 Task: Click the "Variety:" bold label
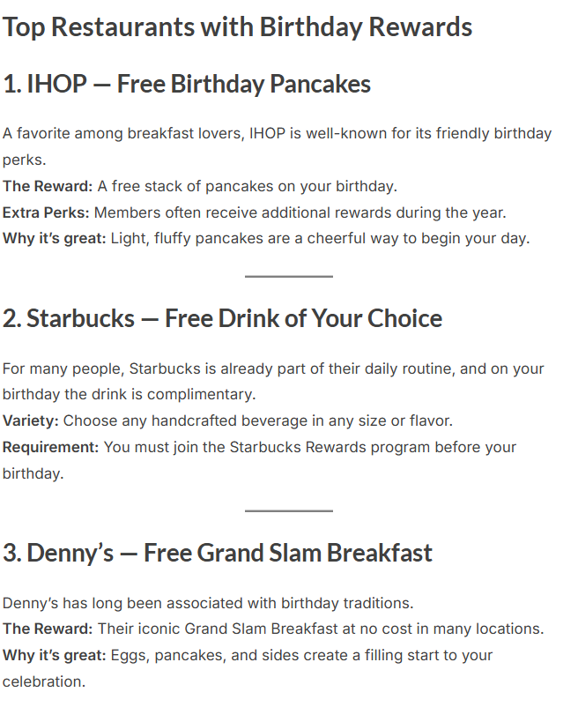pyautogui.click(x=31, y=420)
